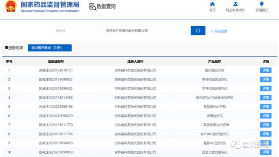This screenshot has width=279, height=157.
Task: Click National Medical Products Administration subtitle
Action: 50,11
